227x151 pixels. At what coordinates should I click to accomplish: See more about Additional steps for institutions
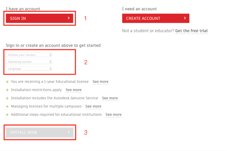click(113, 115)
